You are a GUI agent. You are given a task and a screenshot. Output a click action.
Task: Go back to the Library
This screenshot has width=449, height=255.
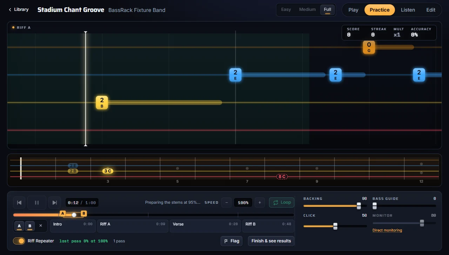coord(19,9)
